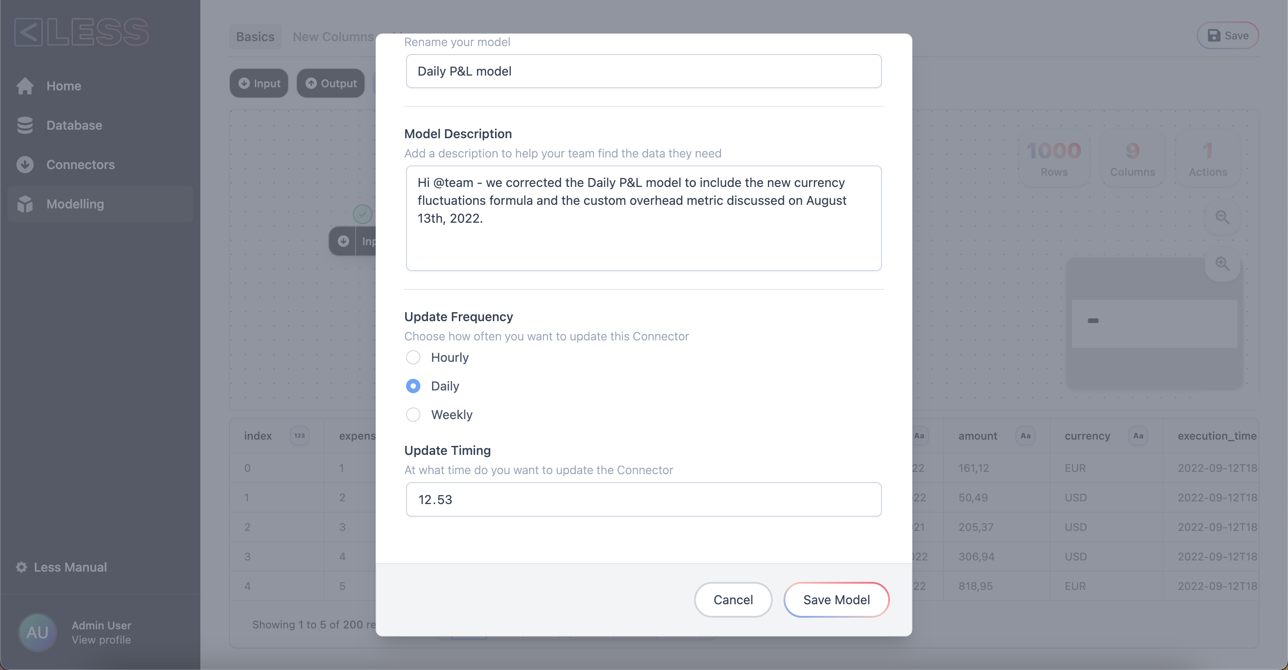The image size is (1288, 670).
Task: Click the Update Timing time field
Action: pos(644,500)
